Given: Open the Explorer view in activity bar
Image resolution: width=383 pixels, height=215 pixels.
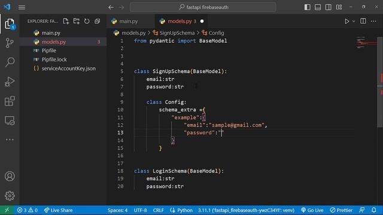Looking at the screenshot, I should 10,24.
